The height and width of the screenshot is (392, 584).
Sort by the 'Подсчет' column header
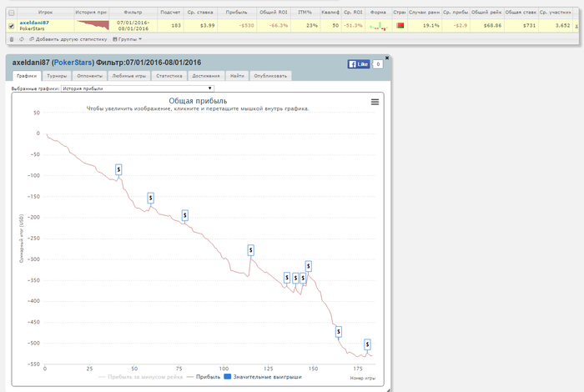point(170,13)
